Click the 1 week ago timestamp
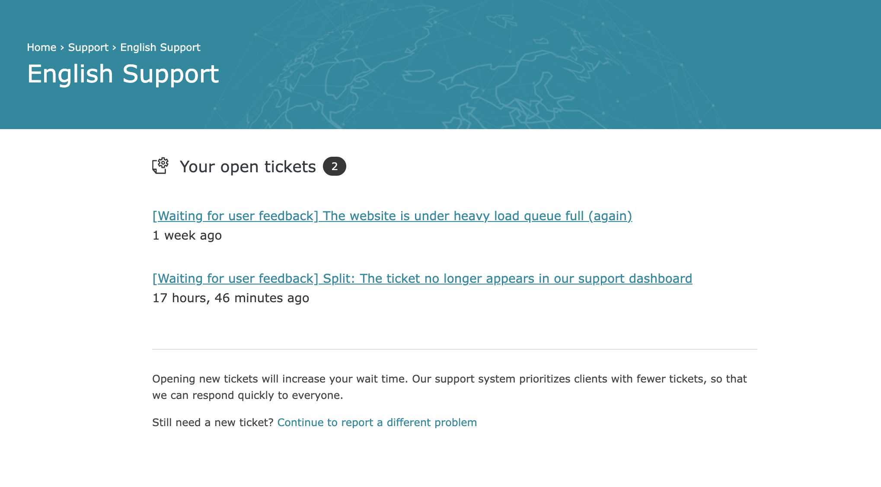 point(187,235)
